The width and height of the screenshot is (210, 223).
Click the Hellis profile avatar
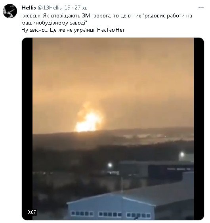point(10,11)
